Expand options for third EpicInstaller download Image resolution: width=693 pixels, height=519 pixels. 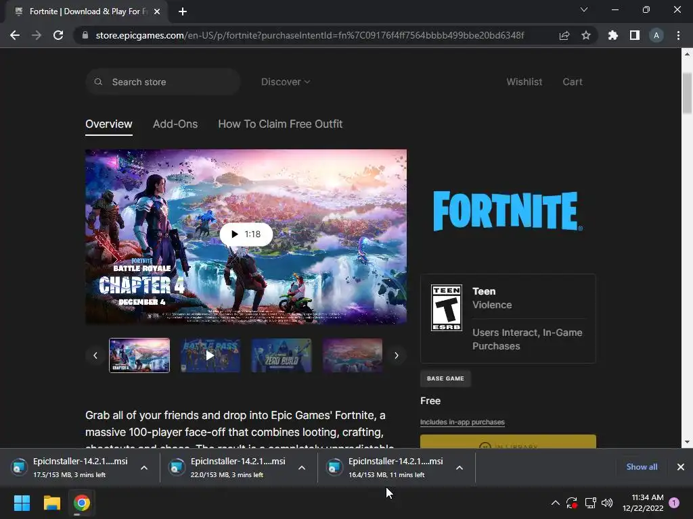(460, 468)
